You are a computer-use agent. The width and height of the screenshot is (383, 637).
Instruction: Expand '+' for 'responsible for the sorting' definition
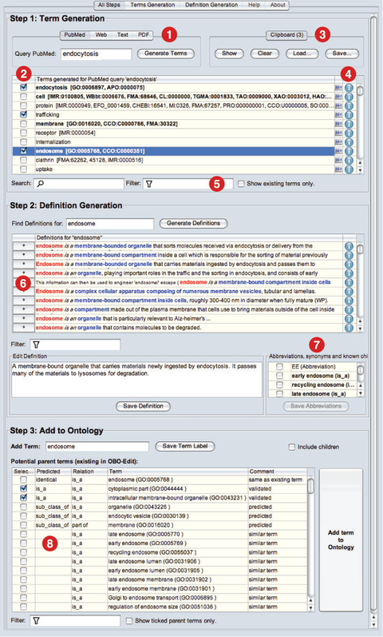23,255
